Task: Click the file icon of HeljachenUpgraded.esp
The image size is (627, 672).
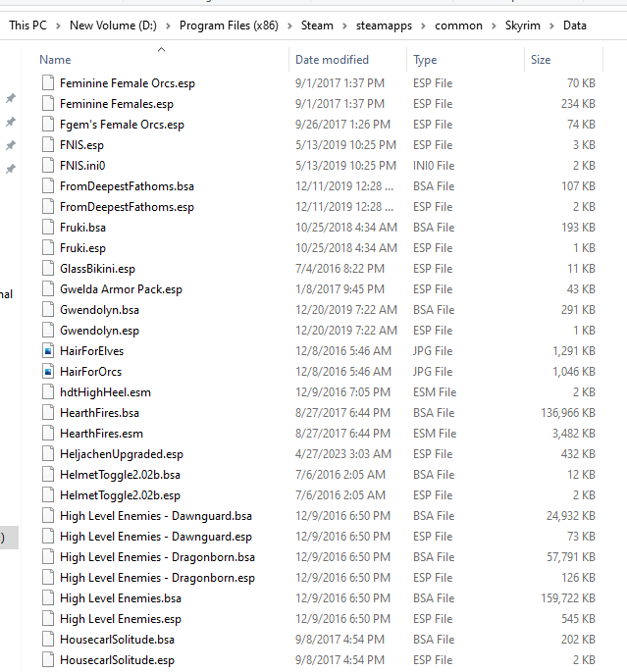Action: tap(48, 454)
